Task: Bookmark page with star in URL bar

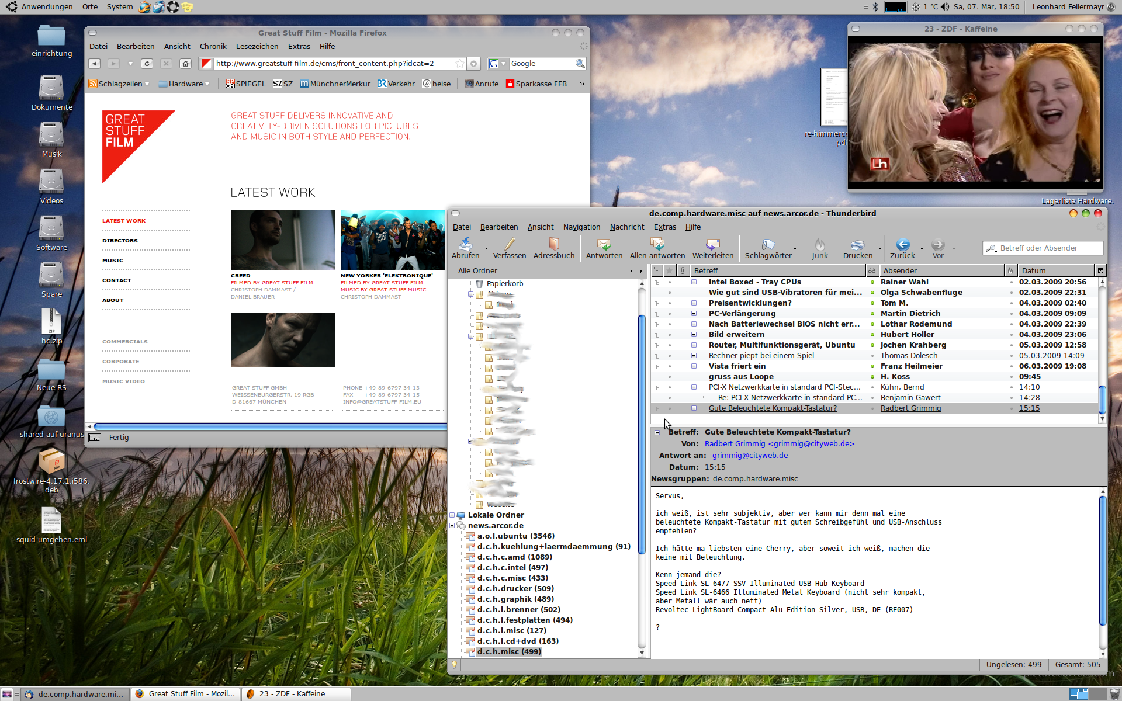Action: point(460,64)
